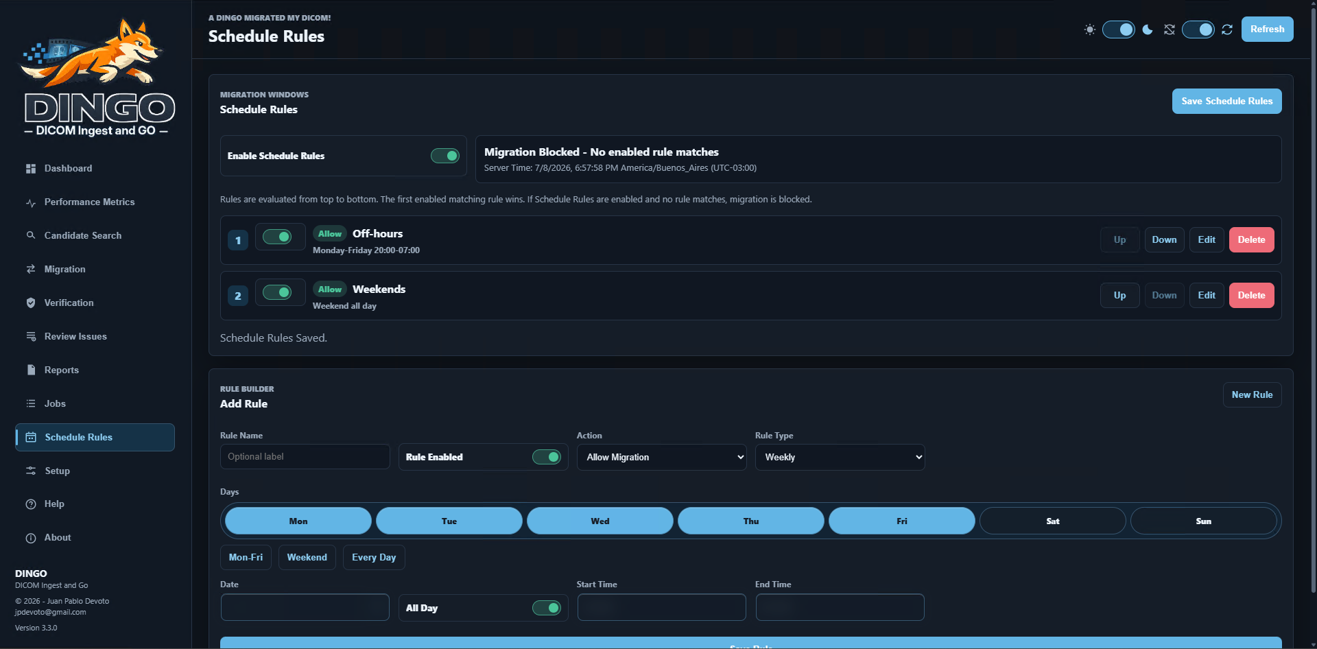Click the Reports document icon

(31, 370)
